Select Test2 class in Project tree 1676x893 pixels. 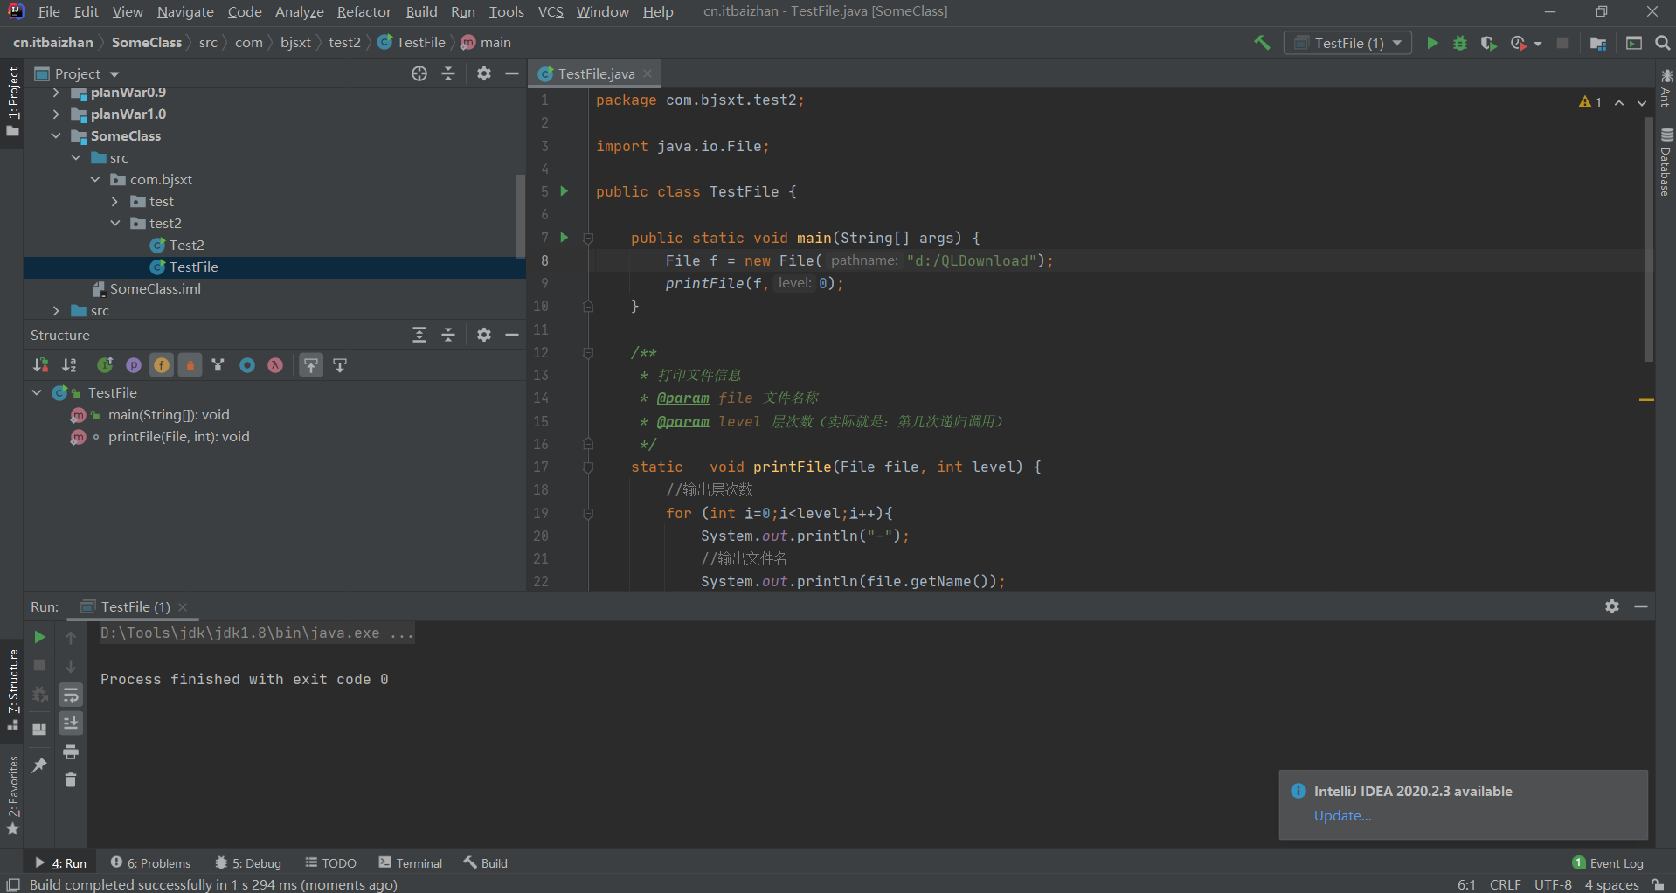tap(186, 245)
